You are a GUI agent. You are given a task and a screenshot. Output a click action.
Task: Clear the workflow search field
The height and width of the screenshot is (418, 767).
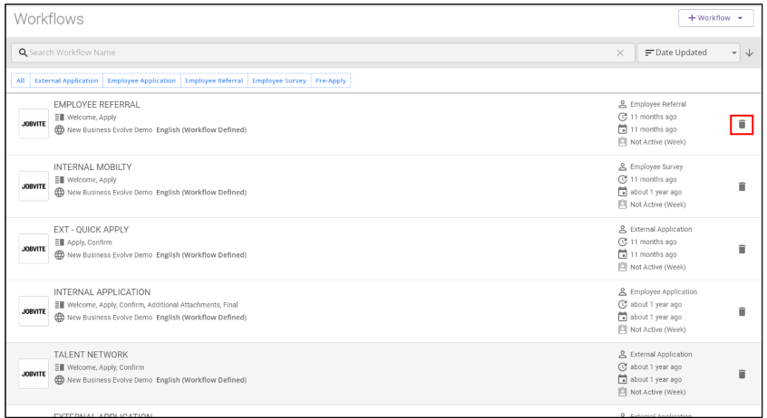(x=620, y=52)
